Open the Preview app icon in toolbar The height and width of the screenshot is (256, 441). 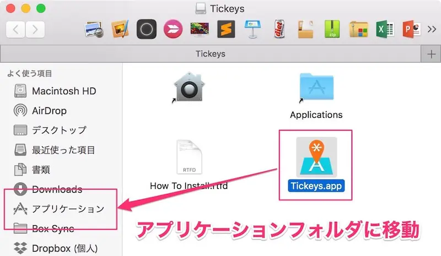click(x=94, y=29)
